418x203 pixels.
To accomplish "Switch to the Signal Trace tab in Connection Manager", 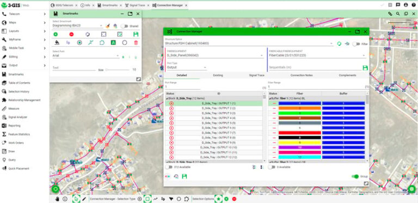I will coord(256,76).
